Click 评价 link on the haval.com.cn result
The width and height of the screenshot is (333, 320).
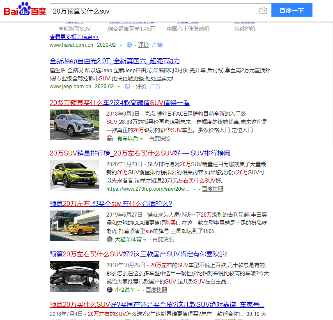coord(143,45)
